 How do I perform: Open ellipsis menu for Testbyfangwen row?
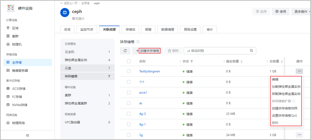(299, 71)
